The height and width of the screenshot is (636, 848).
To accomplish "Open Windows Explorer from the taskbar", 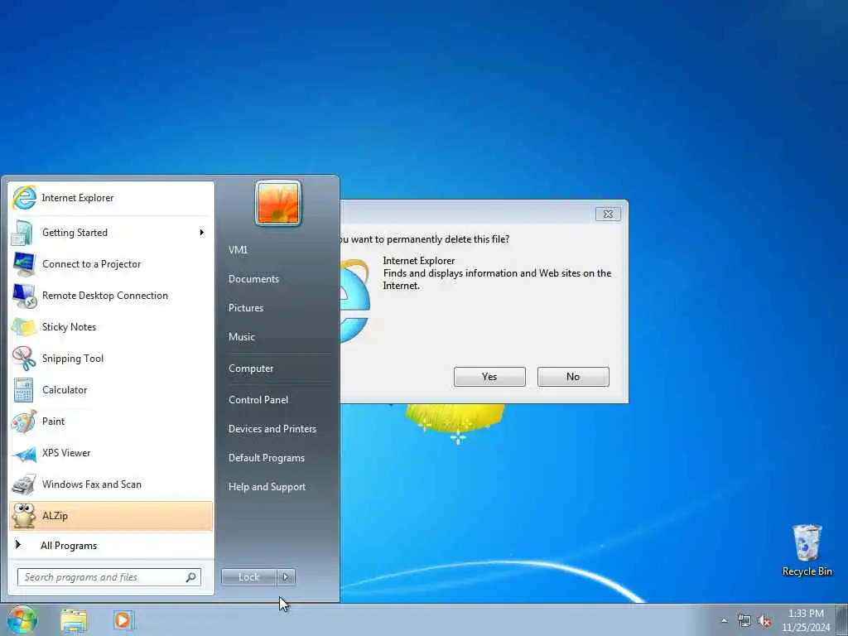I will point(74,620).
